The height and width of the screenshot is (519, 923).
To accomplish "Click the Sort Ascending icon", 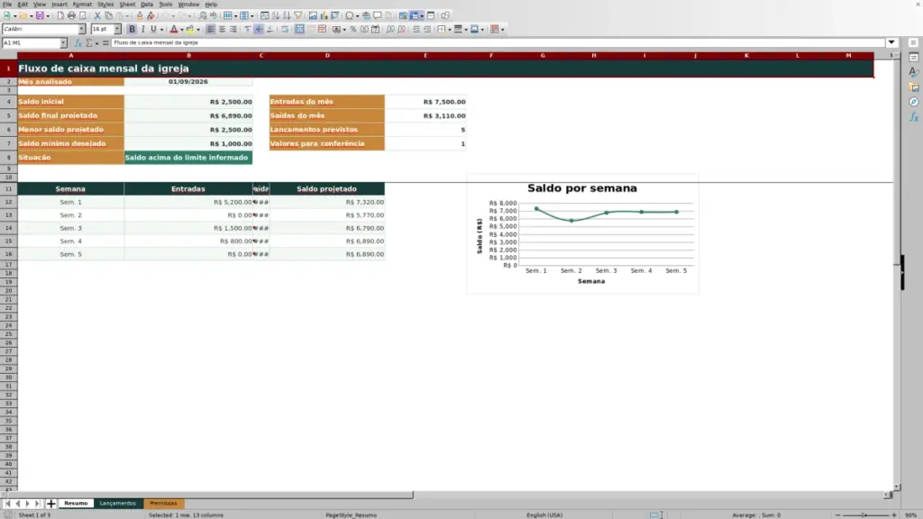I will click(x=276, y=16).
